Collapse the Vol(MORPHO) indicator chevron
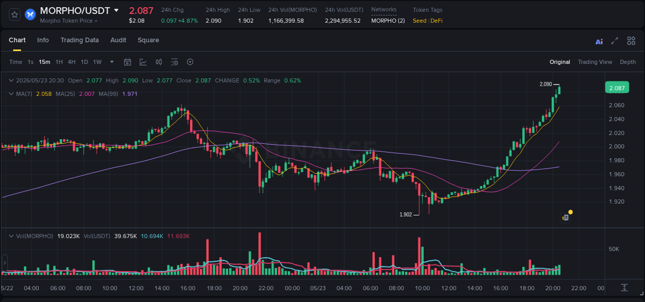 pyautogui.click(x=11, y=236)
